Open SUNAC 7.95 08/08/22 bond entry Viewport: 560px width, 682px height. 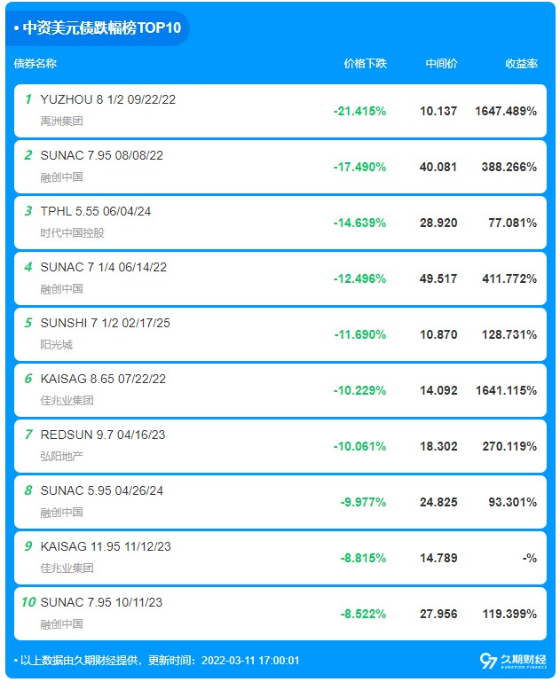(280, 167)
